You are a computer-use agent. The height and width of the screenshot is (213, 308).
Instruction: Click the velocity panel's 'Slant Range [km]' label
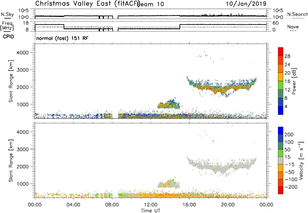[x=11, y=161]
